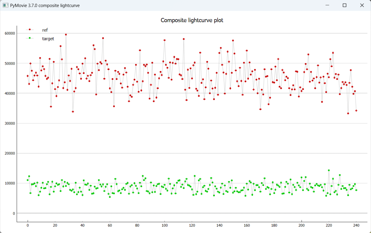
Task: Click the highest green target data point
Action: tap(329, 170)
